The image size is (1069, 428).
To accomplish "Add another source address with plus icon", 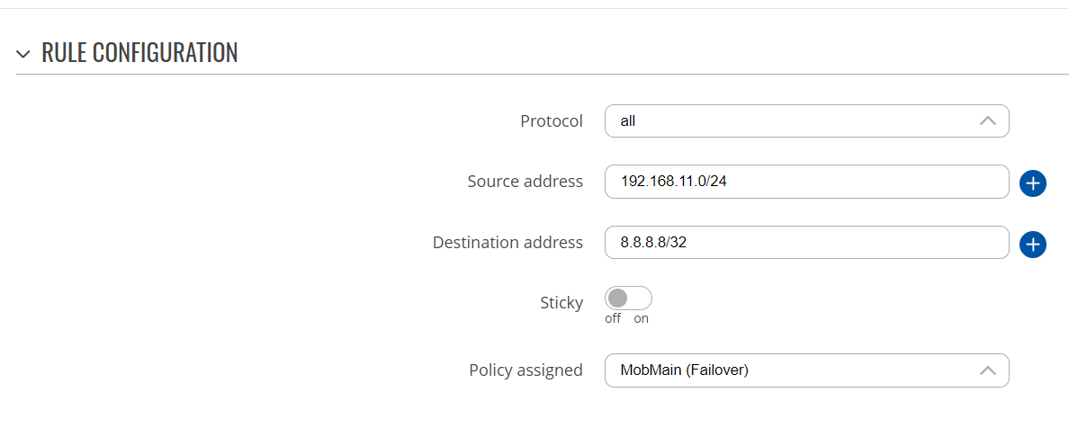I will (x=1033, y=183).
